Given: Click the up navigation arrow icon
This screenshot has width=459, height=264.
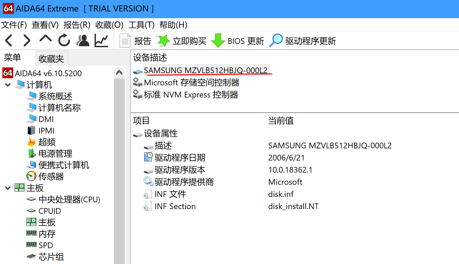Looking at the screenshot, I should tap(45, 40).
